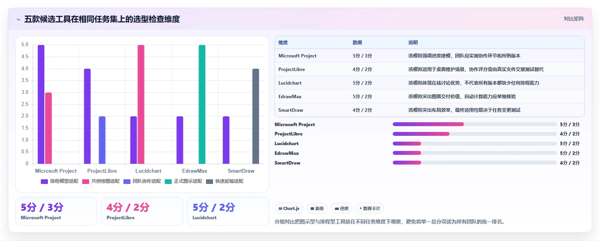Click 4分 / 2分 in the SmartDraw table row

click(362, 110)
